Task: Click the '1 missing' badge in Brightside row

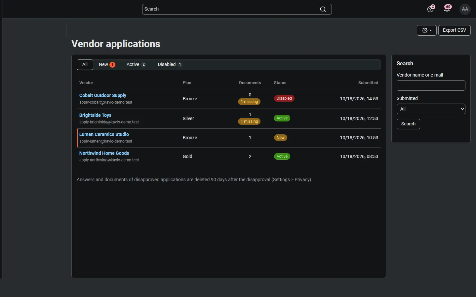Action: [x=249, y=121]
